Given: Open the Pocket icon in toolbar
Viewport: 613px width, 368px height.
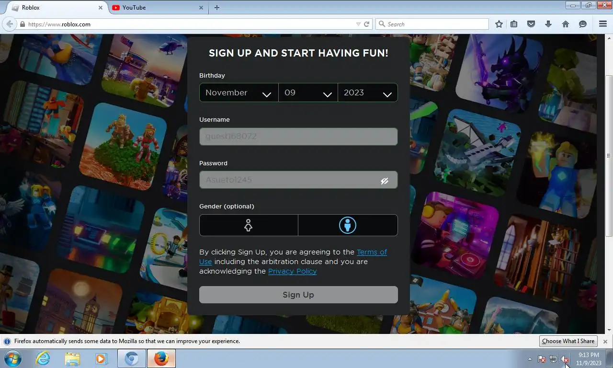Looking at the screenshot, I should click(531, 24).
